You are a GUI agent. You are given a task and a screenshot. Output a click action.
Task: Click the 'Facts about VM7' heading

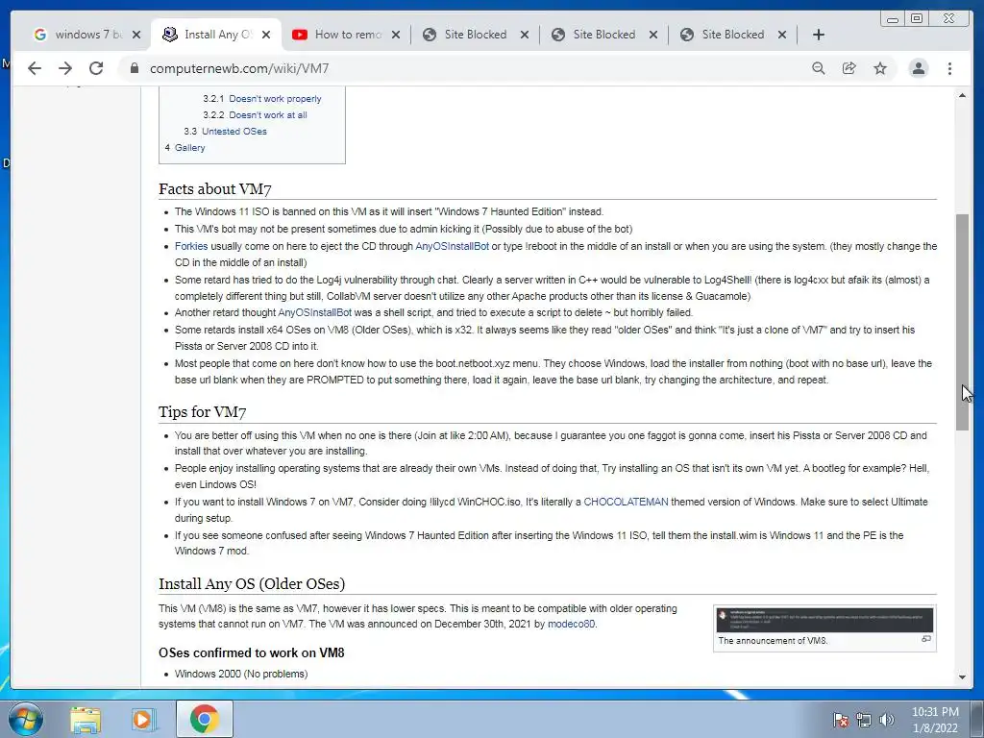[x=214, y=189]
